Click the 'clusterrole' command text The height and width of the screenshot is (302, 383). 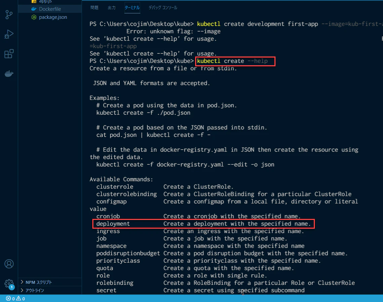[x=115, y=187]
